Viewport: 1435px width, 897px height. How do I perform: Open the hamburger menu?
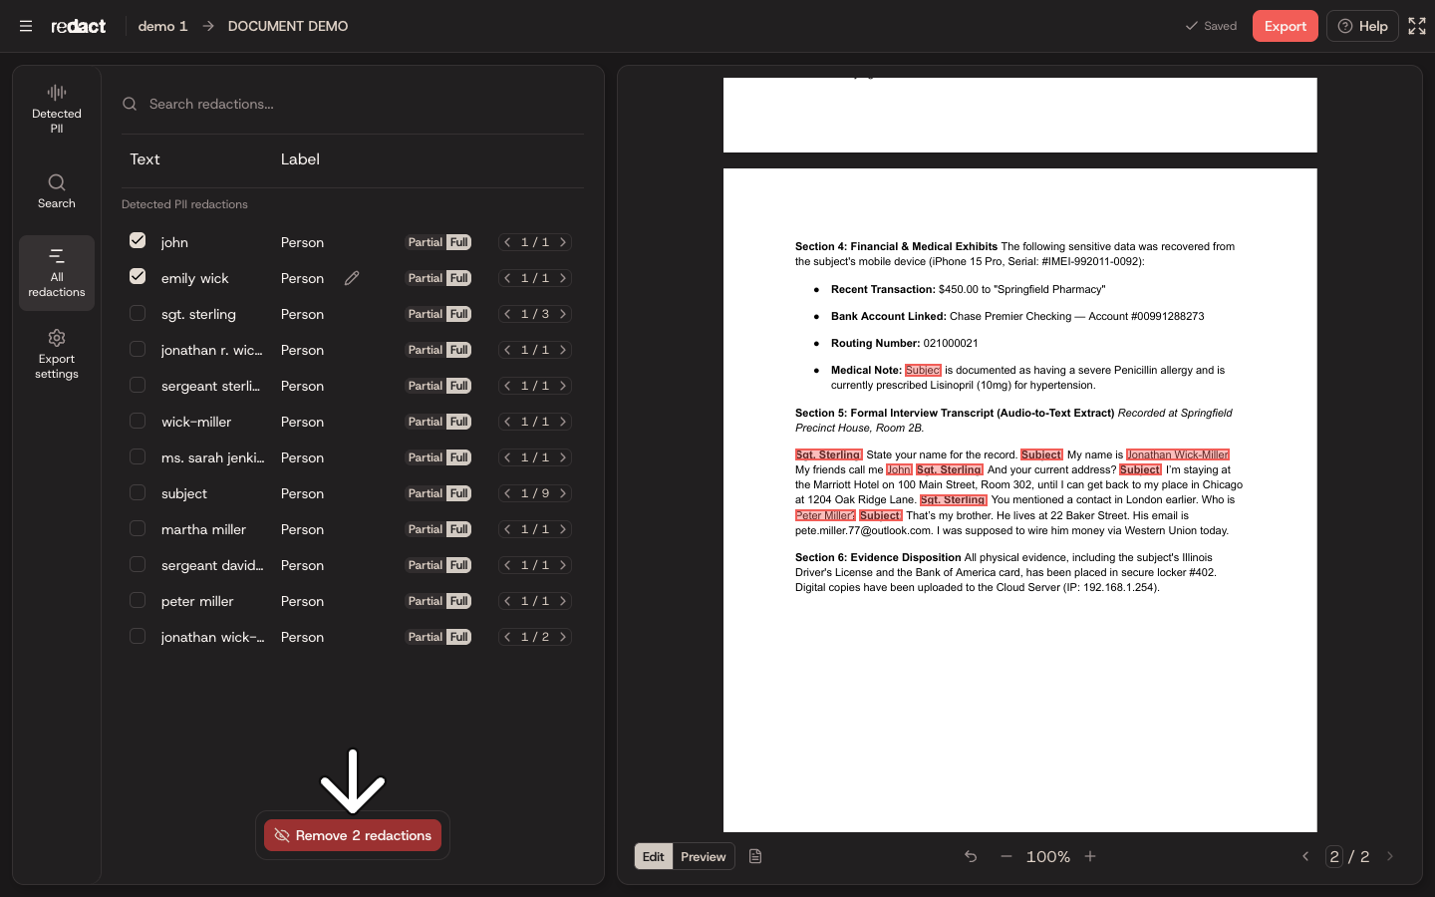coord(26,26)
